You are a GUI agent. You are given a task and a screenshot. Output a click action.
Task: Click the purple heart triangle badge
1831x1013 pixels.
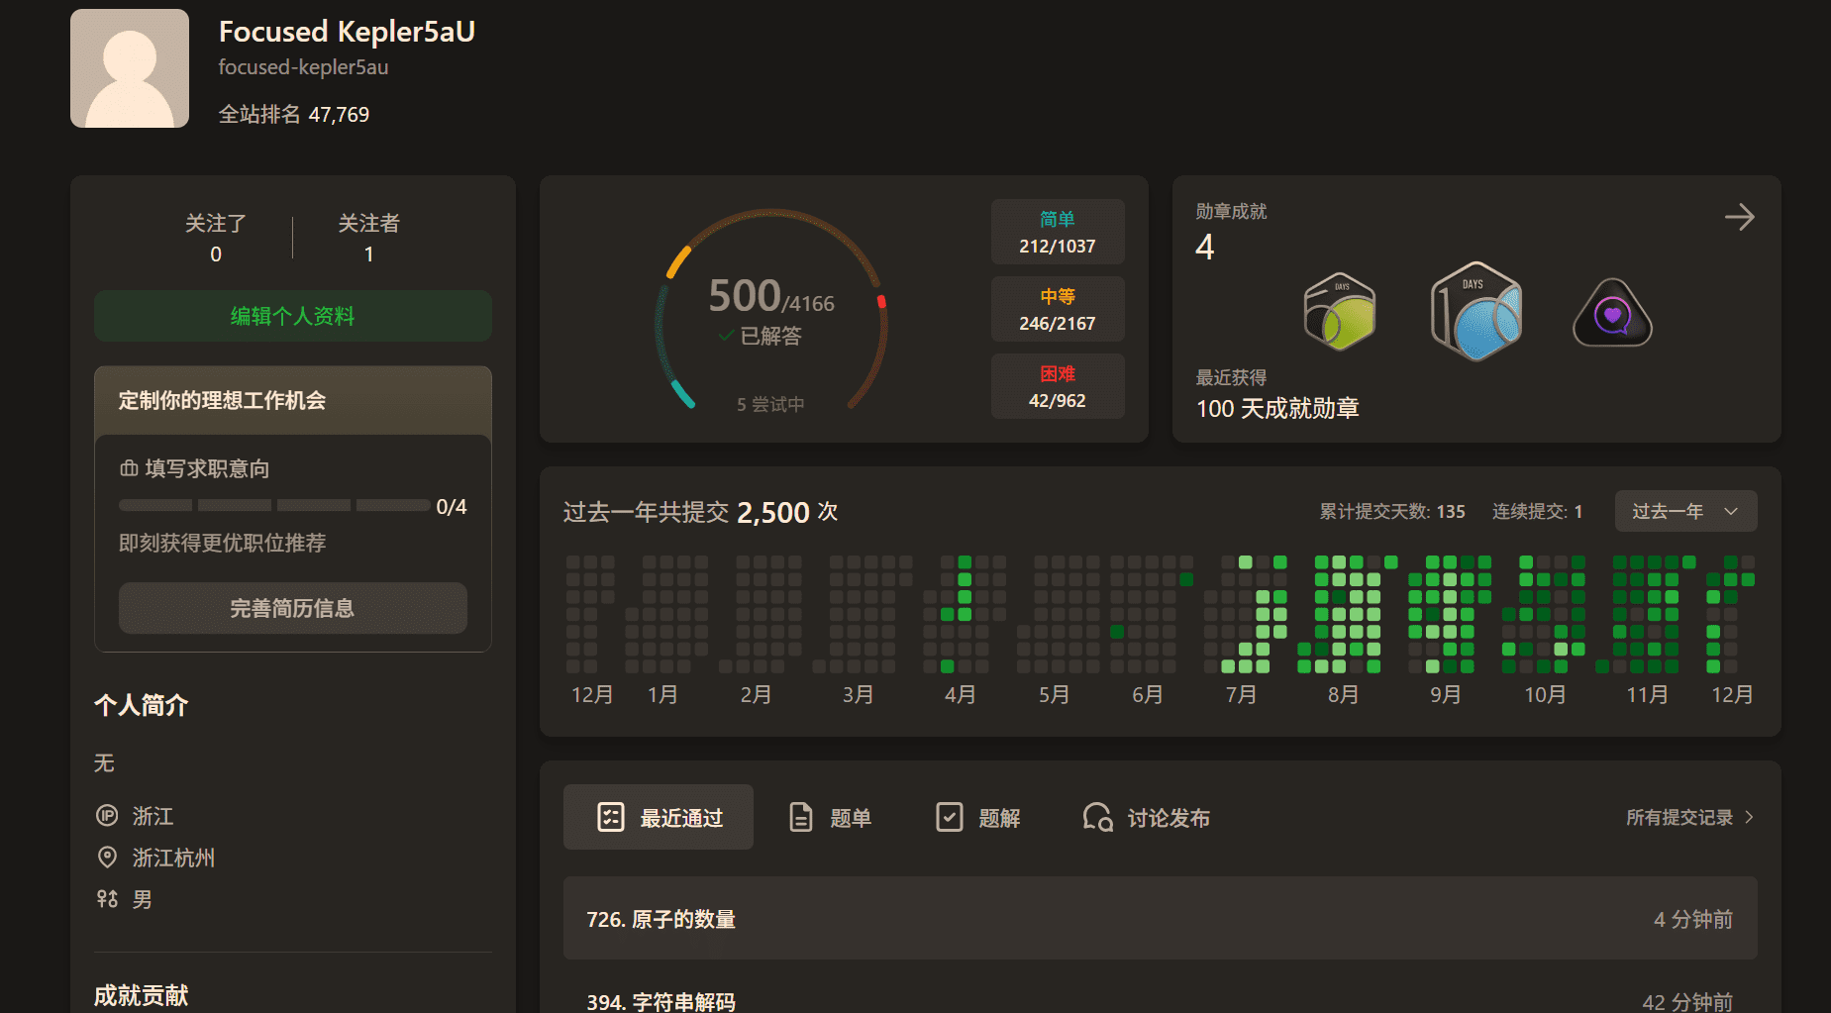1612,315
